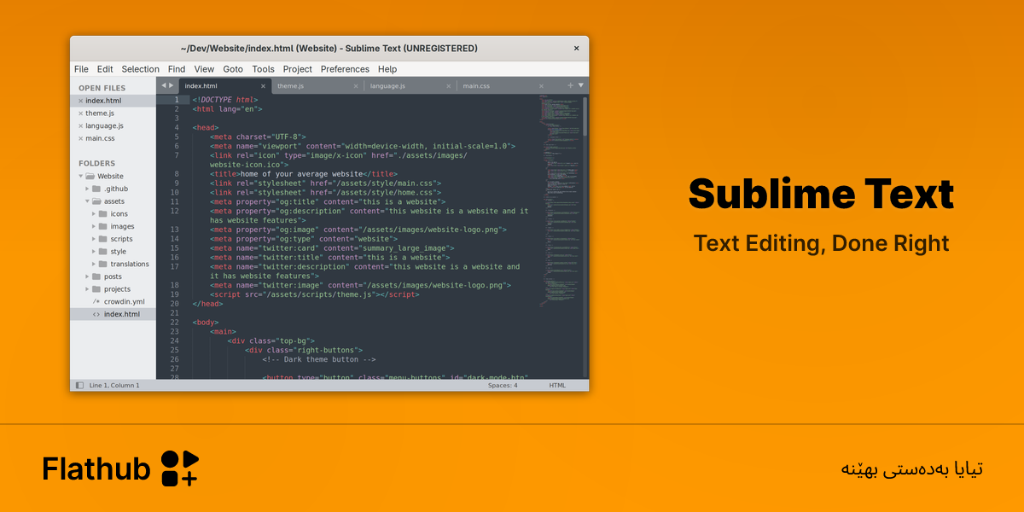Close theme.js in the Open Files list

coord(81,113)
